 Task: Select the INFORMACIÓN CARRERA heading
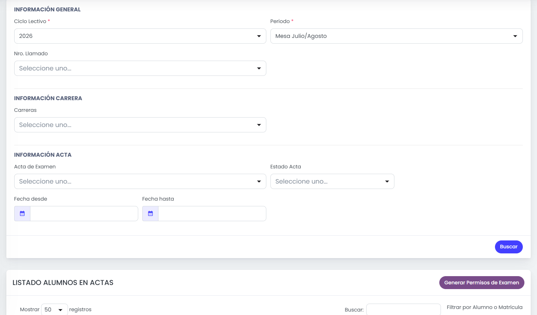point(48,98)
